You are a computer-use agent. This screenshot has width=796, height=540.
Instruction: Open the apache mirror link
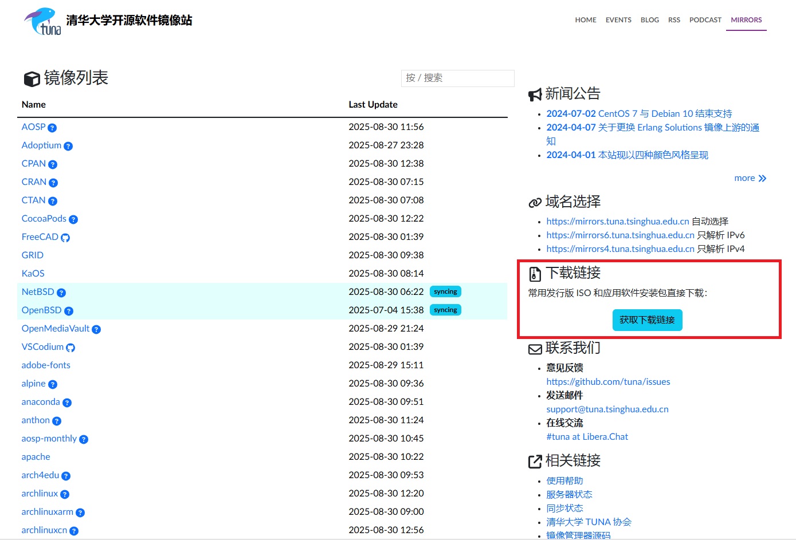point(36,457)
